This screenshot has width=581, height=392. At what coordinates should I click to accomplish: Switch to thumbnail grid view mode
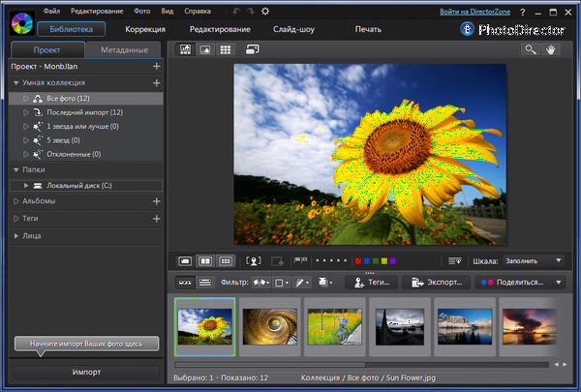[225, 48]
